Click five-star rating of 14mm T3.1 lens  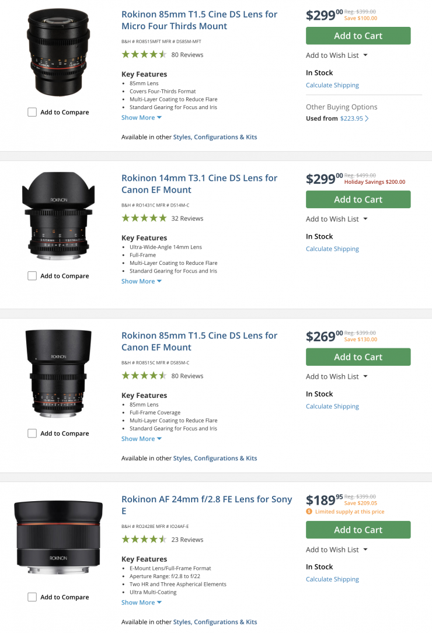pyautogui.click(x=144, y=218)
